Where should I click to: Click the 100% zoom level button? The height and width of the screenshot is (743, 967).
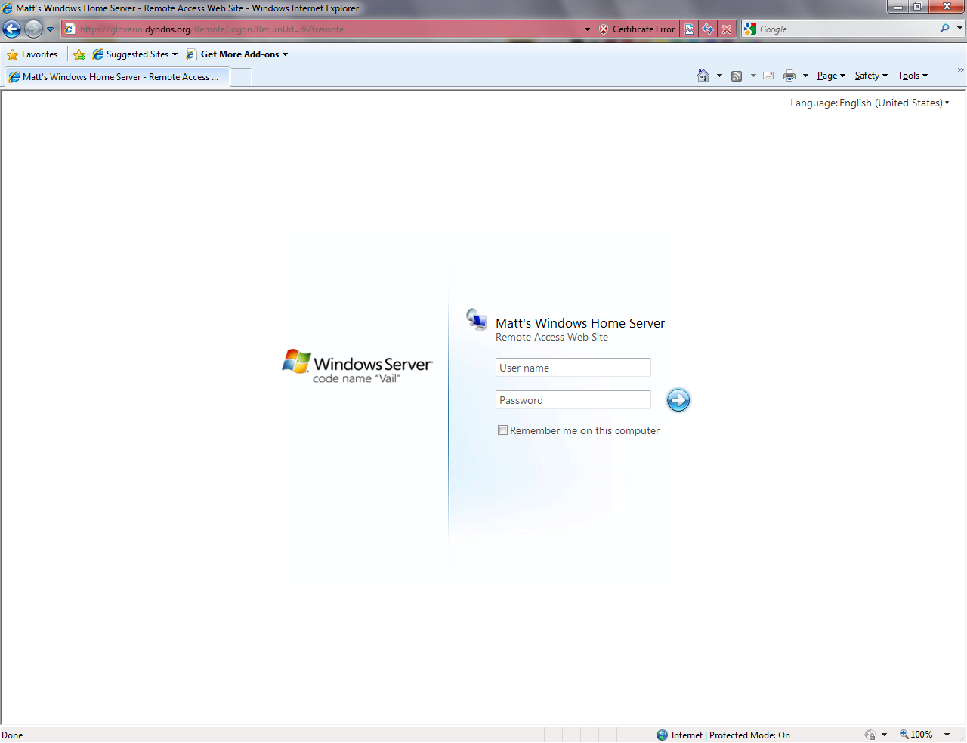click(x=916, y=735)
